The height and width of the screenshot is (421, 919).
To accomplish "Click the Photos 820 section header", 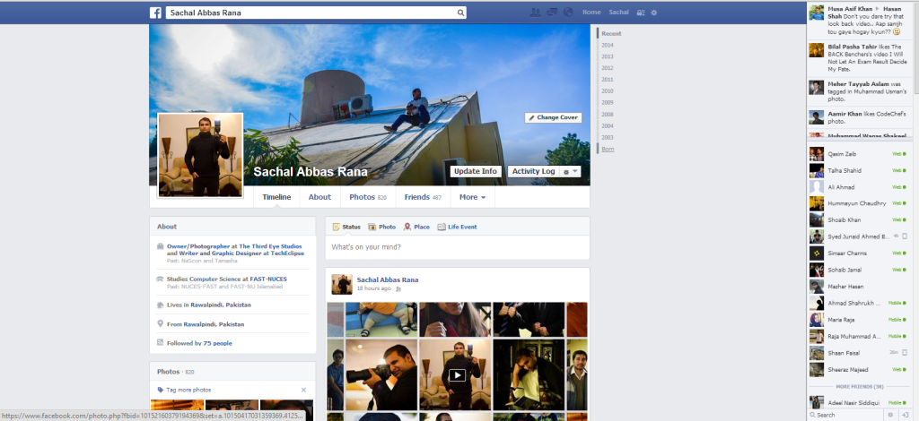I will point(175,372).
